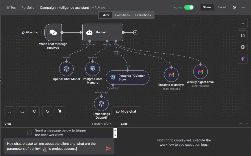The image size is (251, 156).
Task: Open the AI assistant sparkle icon
Action: coord(243,59)
